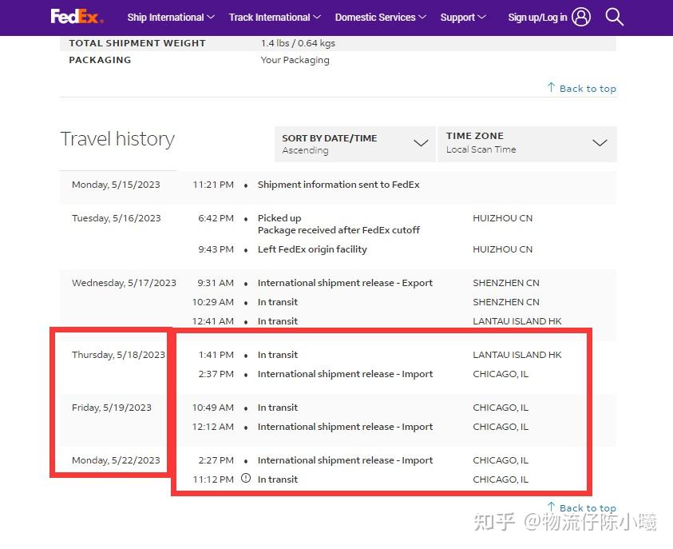Click the Your Packaging value

tap(295, 60)
